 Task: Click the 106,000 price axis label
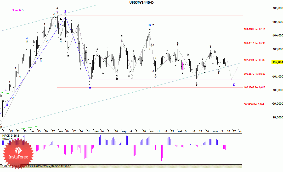(277, 8)
